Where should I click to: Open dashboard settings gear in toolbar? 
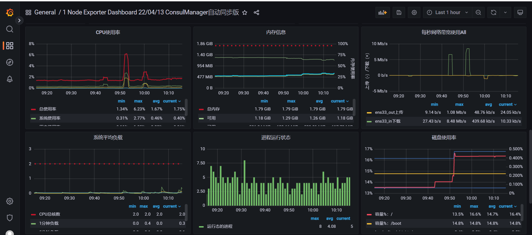pyautogui.click(x=414, y=12)
